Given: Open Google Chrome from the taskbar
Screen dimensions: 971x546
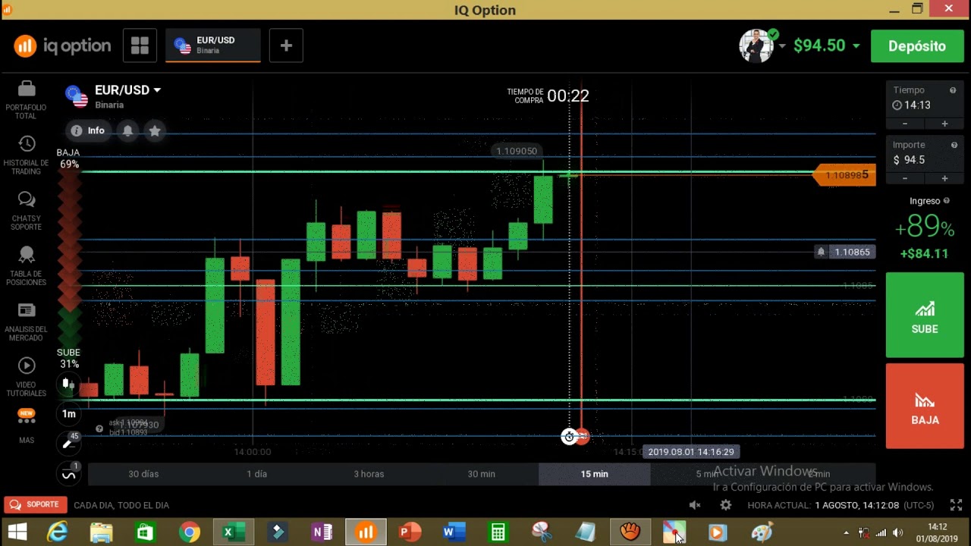Looking at the screenshot, I should [189, 532].
